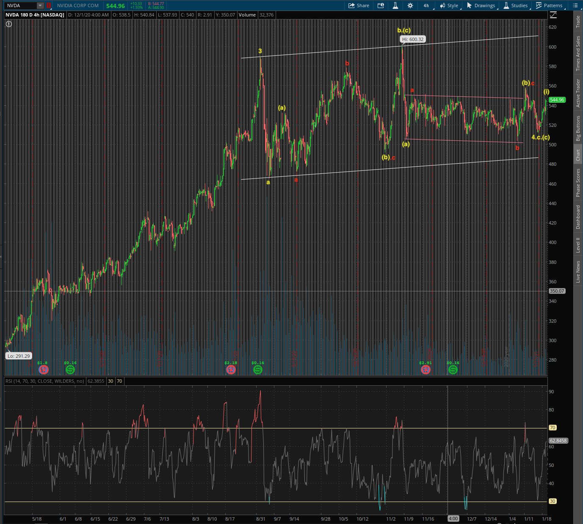Open chart settings gear icon

point(410,5)
